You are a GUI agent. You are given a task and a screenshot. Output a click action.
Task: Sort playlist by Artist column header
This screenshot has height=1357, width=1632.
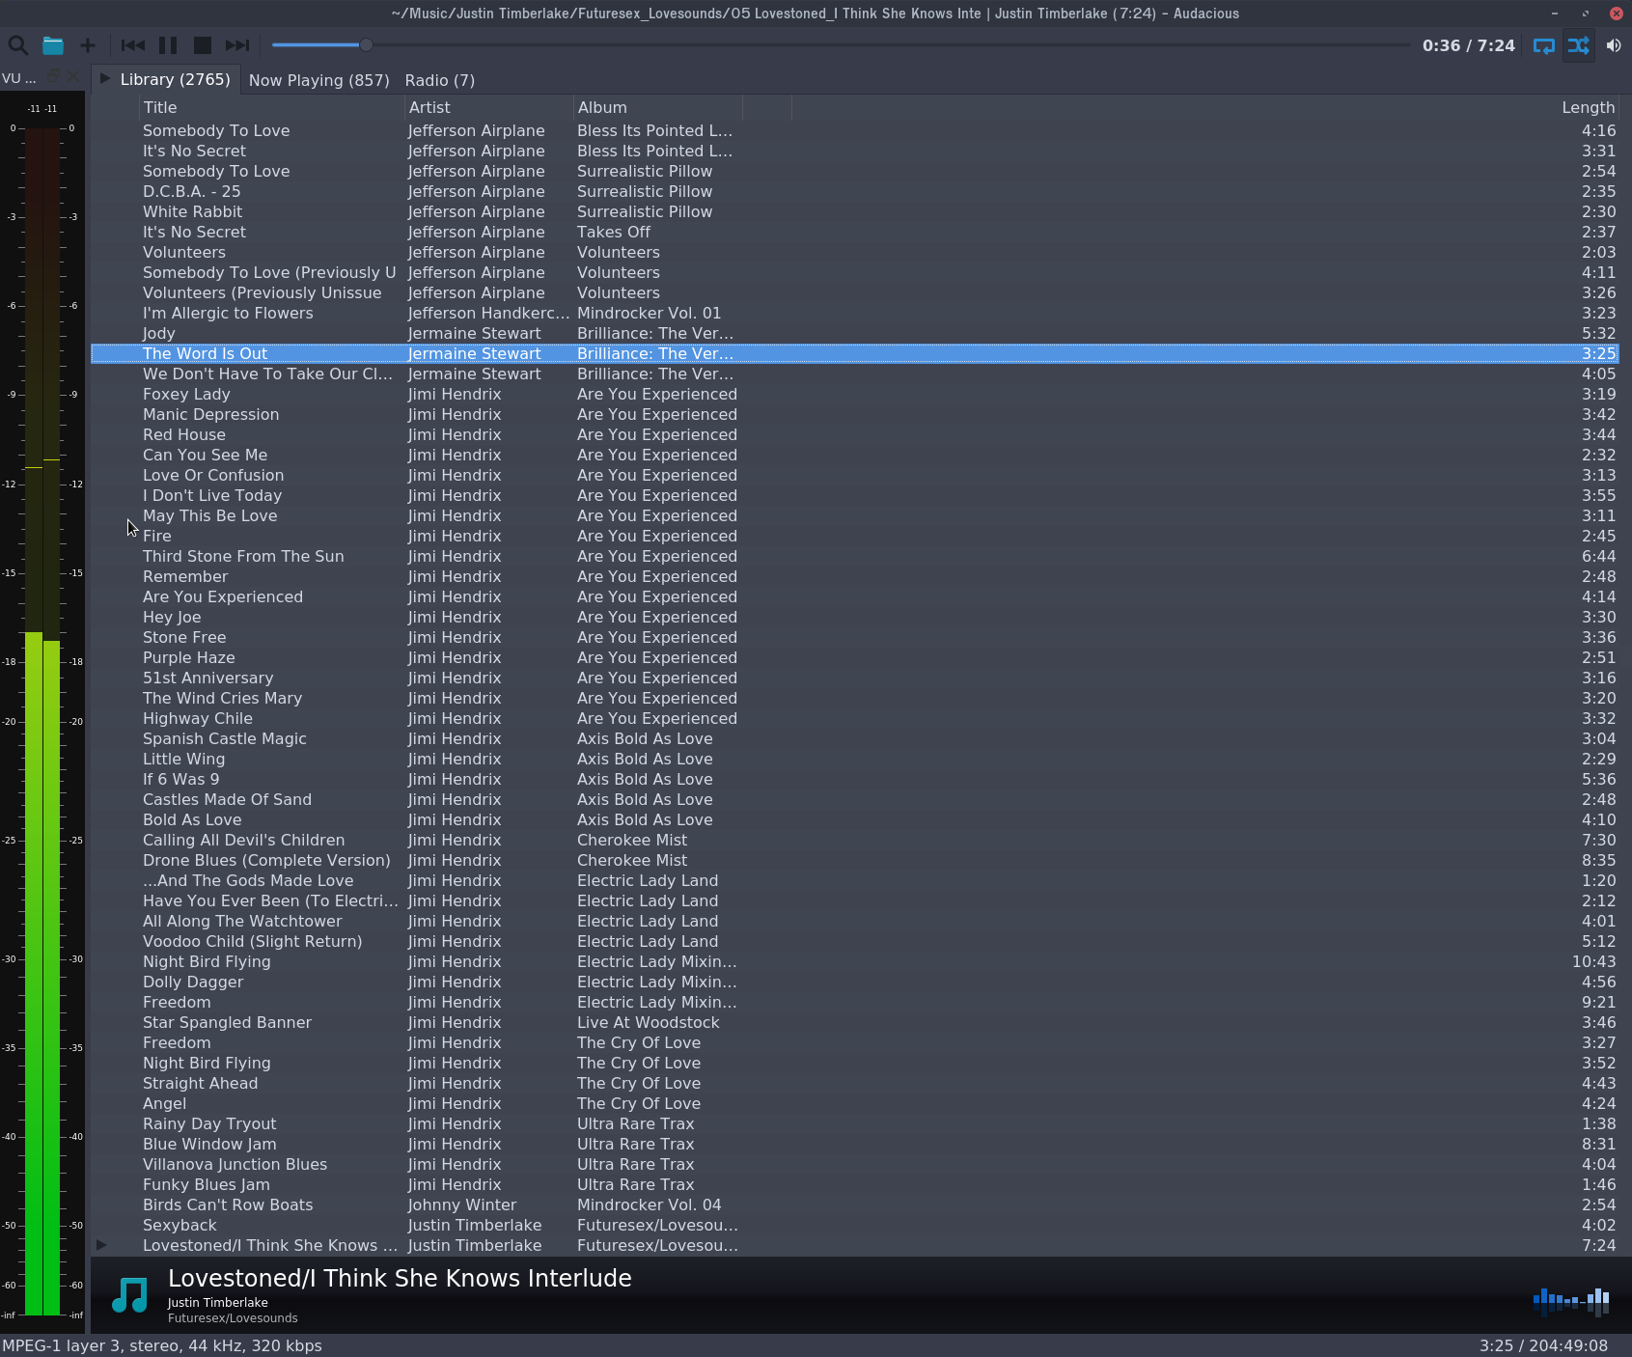[x=489, y=107]
